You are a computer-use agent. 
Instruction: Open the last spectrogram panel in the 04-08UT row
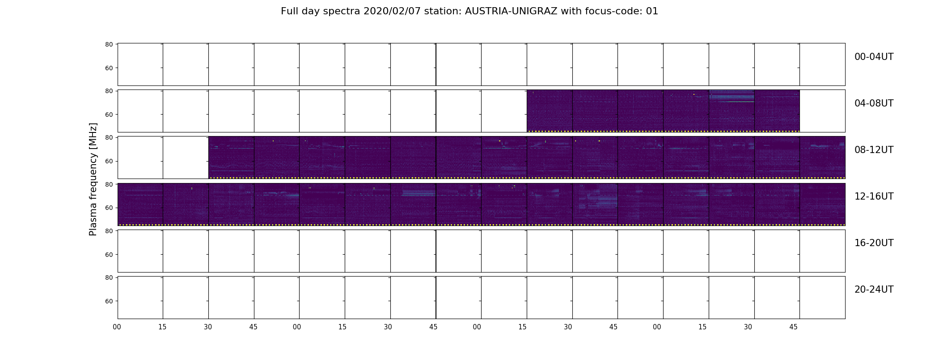point(777,111)
